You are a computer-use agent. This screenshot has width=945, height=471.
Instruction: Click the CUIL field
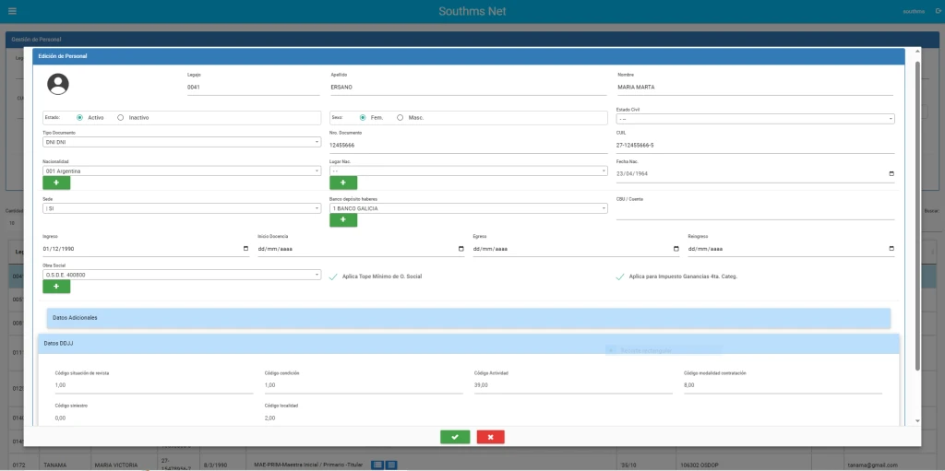pos(755,145)
